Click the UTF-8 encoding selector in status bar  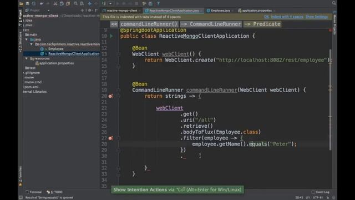click(318, 198)
